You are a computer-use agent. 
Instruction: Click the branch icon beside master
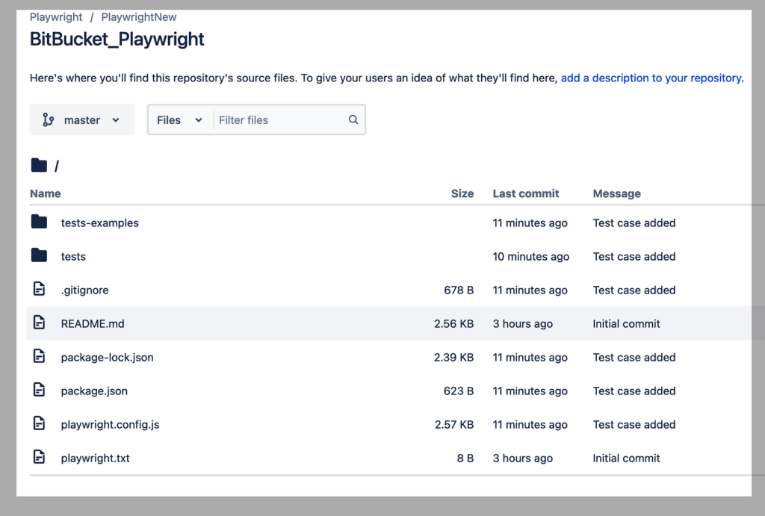(x=49, y=119)
